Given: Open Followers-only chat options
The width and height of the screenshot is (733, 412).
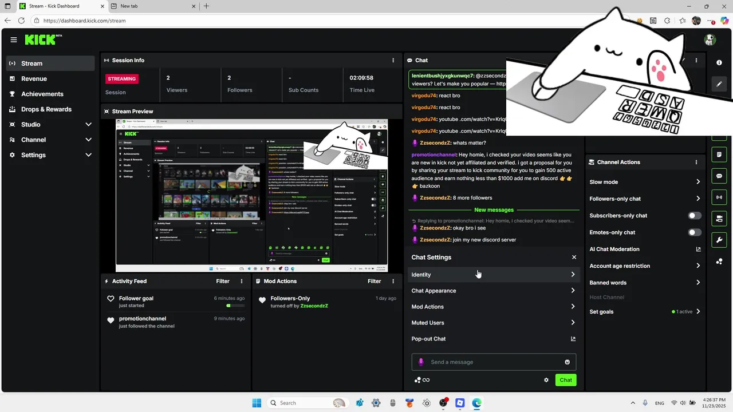Looking at the screenshot, I should click(645, 199).
